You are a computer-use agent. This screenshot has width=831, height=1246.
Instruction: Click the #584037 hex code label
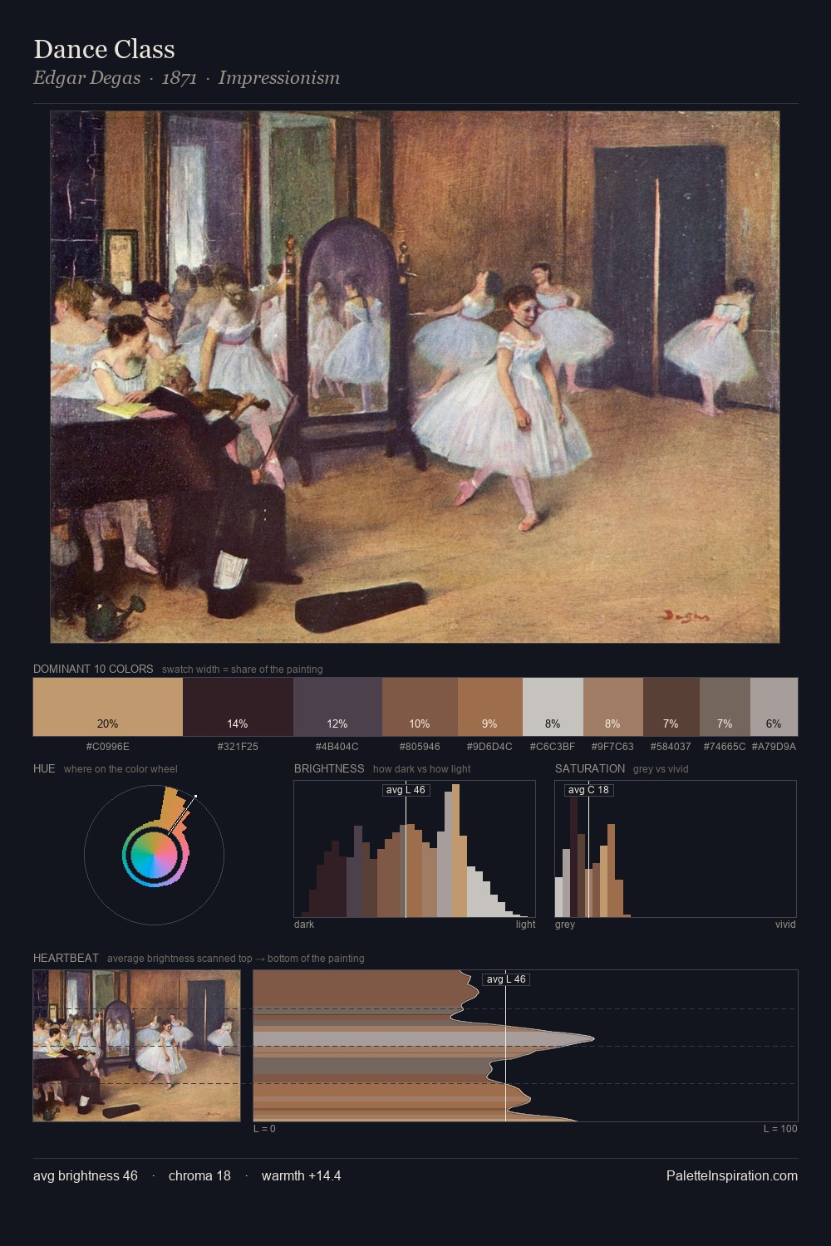point(671,747)
